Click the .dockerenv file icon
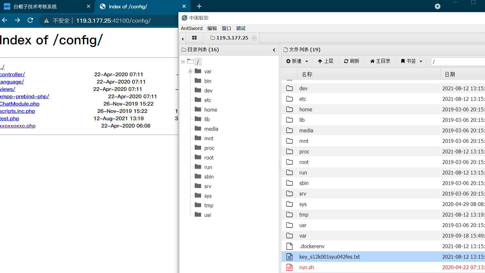This screenshot has height=273, width=485. 289,246
